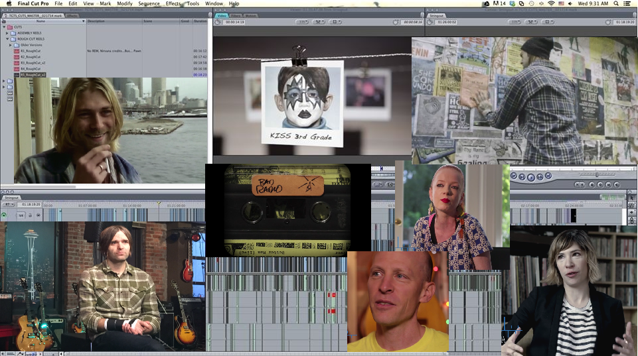This screenshot has width=638, height=356.
Task: Select the R5_RoughCut_v2 sequence
Action: (x=33, y=75)
